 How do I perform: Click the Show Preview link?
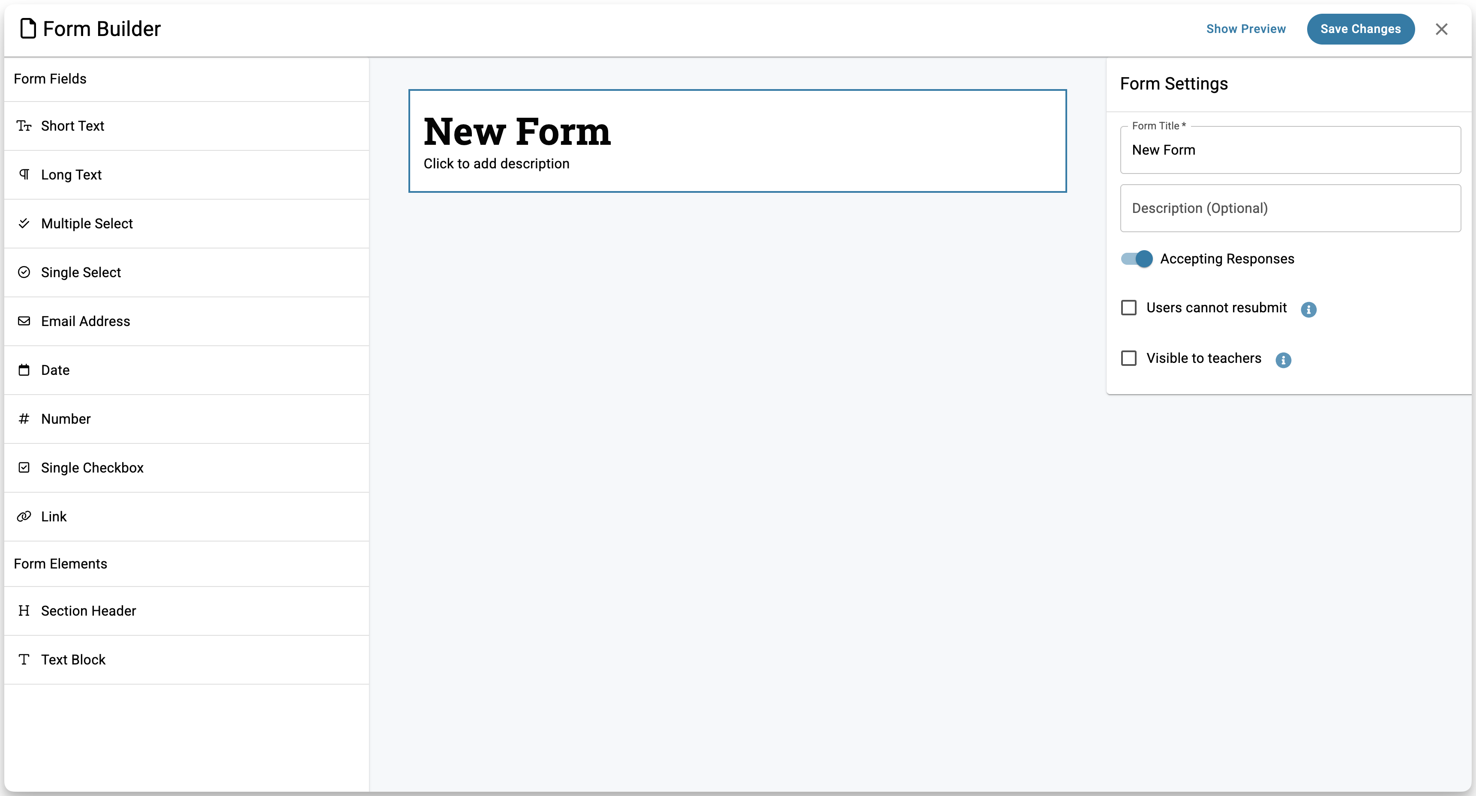[1246, 29]
